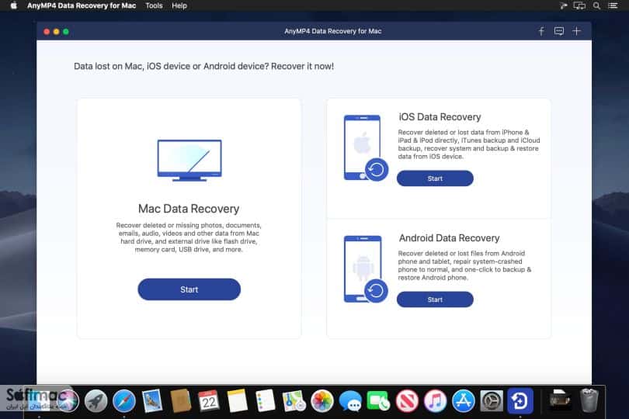
Task: Click the Android phone recovery illustration
Action: pyautogui.click(x=366, y=269)
